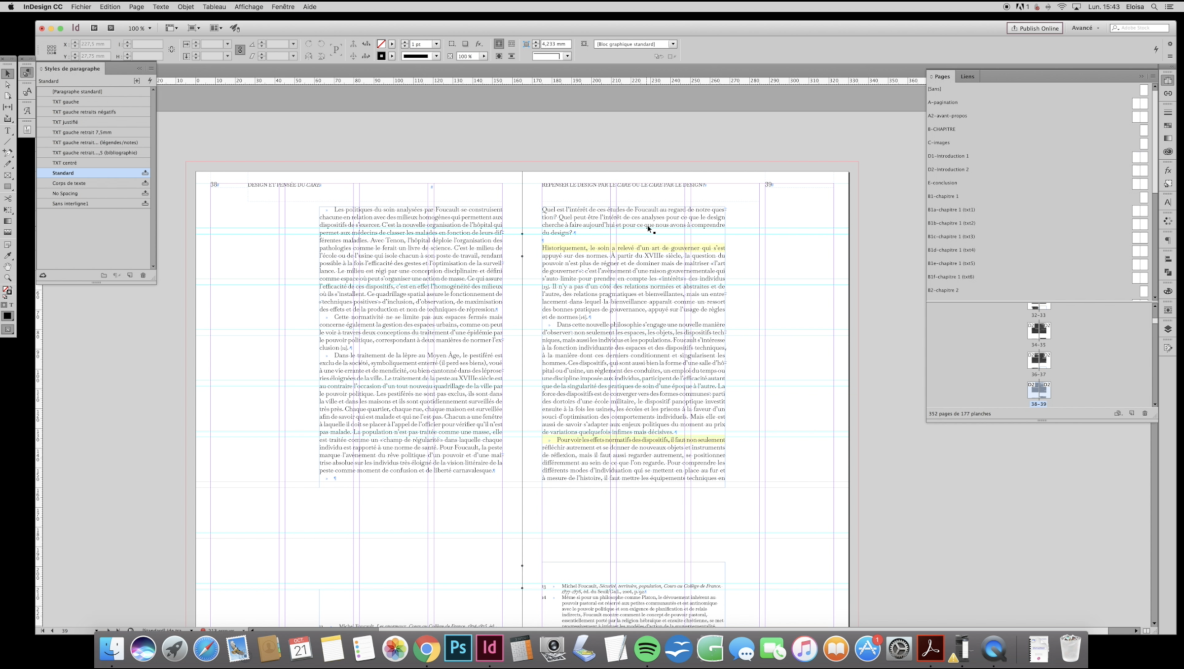Expand the stroke weight 1 pt dropdown
The width and height of the screenshot is (1184, 669).
tap(436, 44)
